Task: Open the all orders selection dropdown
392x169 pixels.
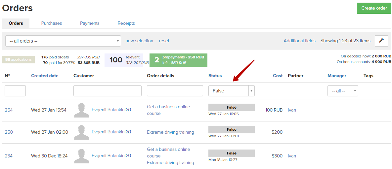Action: coord(63,41)
